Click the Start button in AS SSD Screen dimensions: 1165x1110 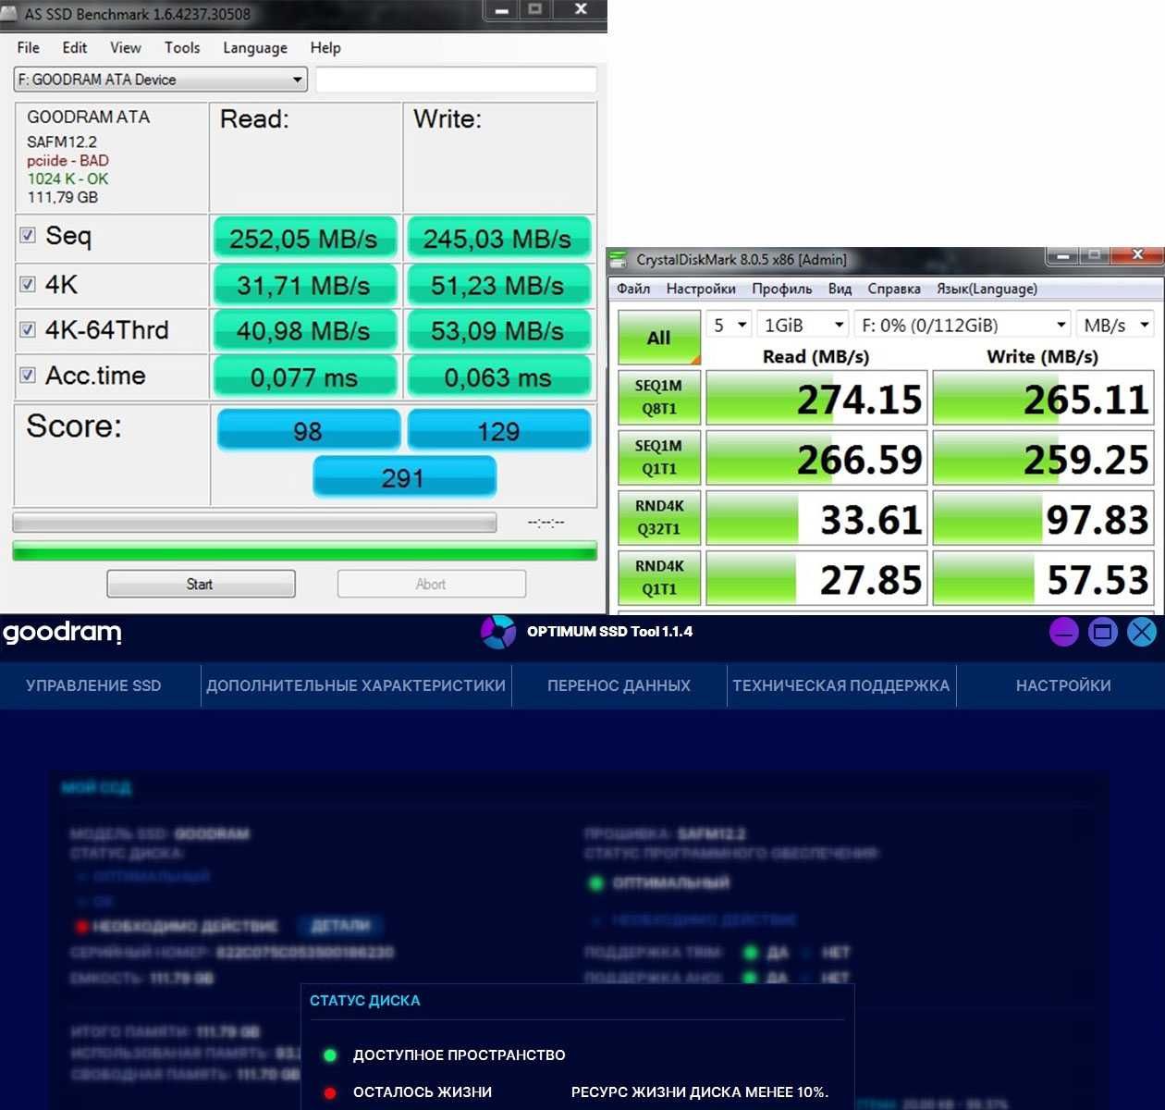click(201, 584)
